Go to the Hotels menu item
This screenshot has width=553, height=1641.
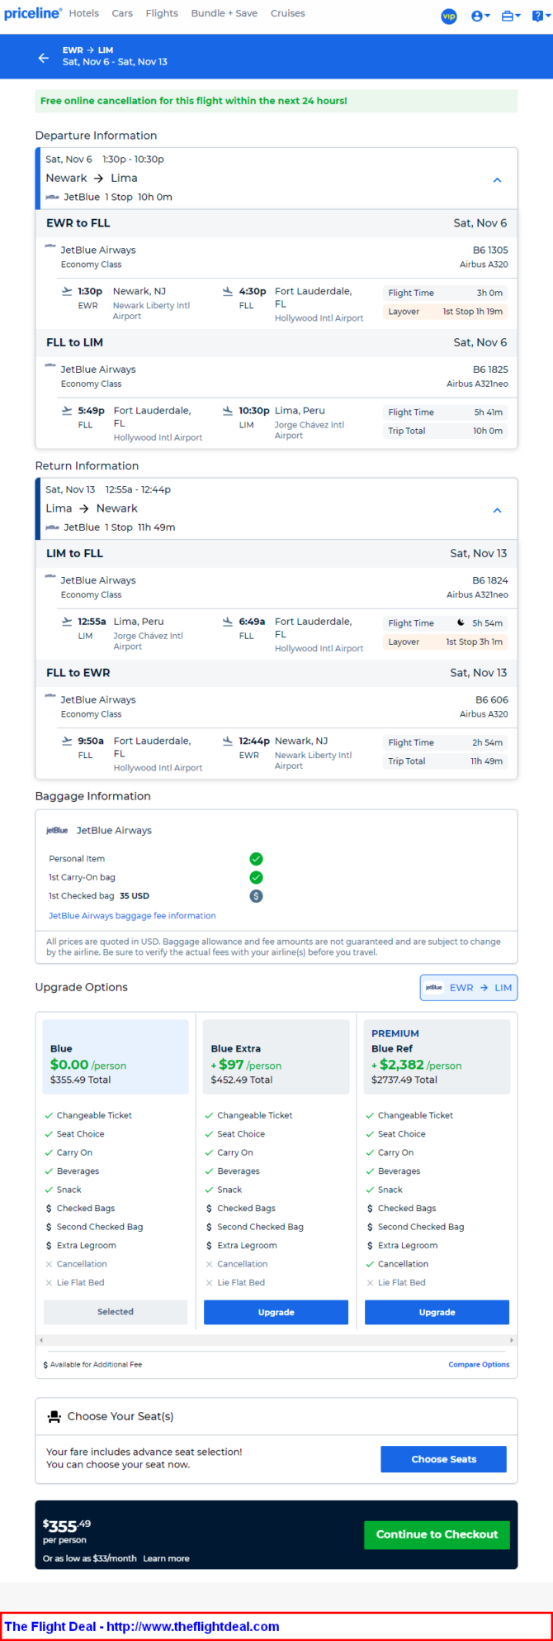[84, 13]
